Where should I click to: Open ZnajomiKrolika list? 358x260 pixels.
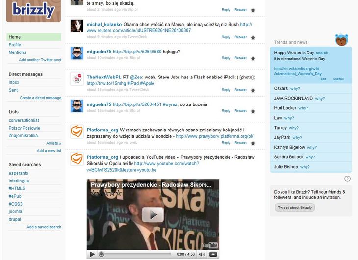[x=23, y=136]
